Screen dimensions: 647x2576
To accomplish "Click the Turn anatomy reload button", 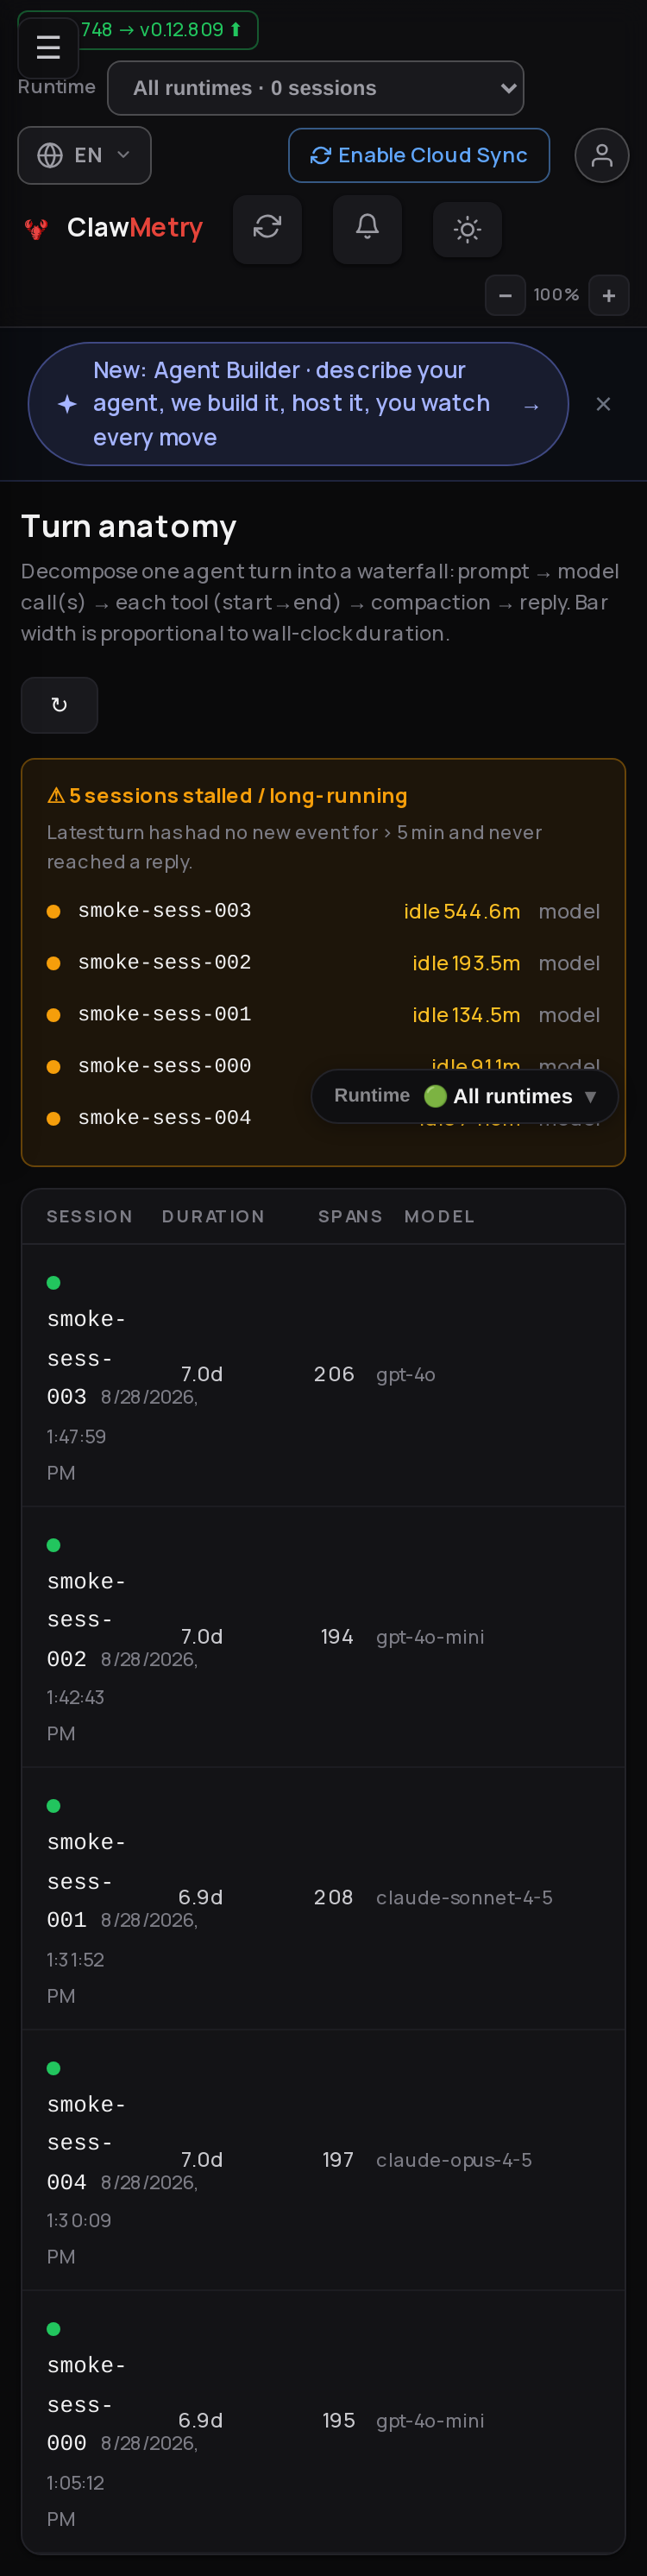I will (x=59, y=705).
